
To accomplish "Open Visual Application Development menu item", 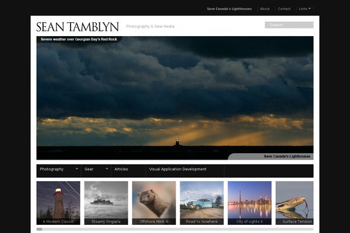I will 178,169.
